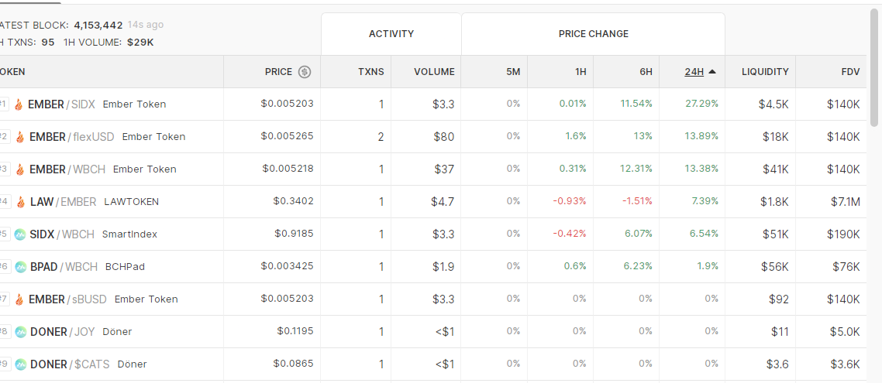The height and width of the screenshot is (383, 882).
Task: Click the flame icon for EMBER/SIDX
Action: [x=19, y=104]
